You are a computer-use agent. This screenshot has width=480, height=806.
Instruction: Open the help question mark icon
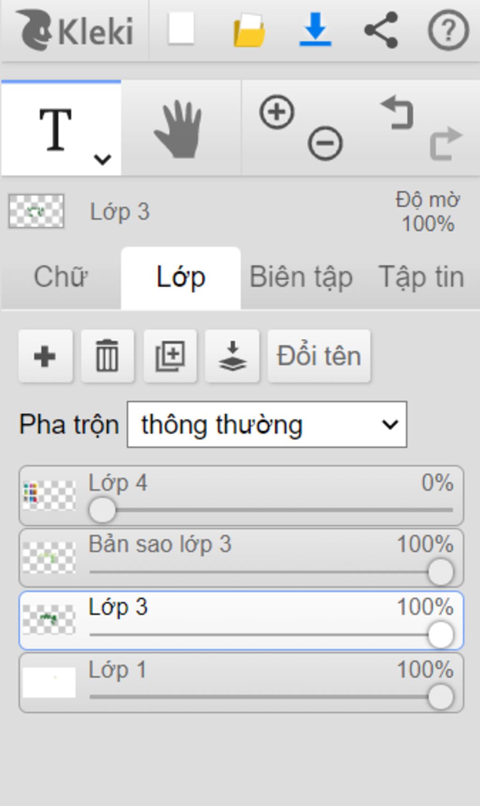tap(448, 30)
